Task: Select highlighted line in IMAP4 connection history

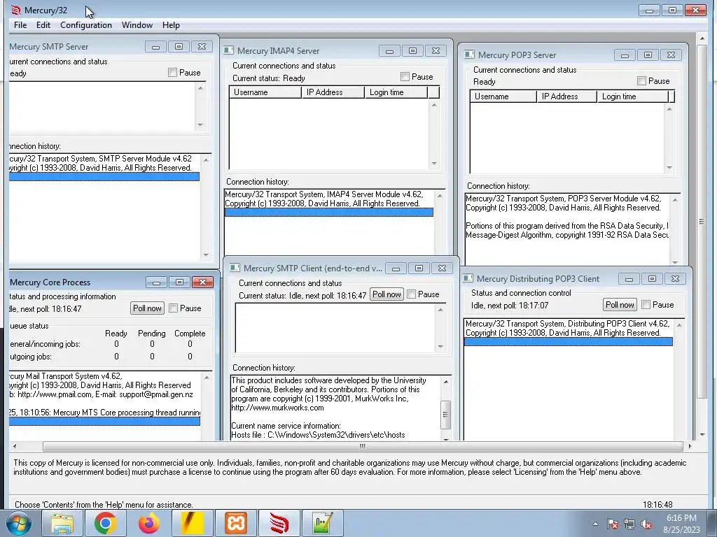Action: [x=329, y=213]
